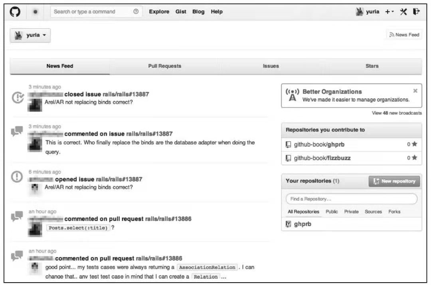This screenshot has width=431, height=285.
Task: Open the + create new dropdown
Action: [389, 12]
